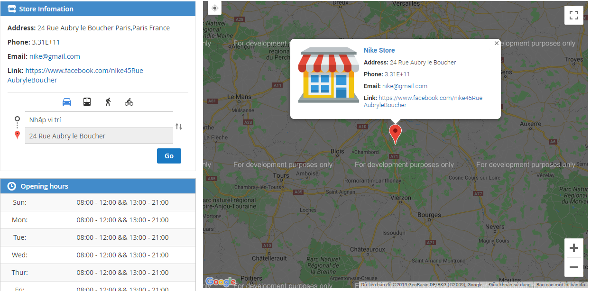The image size is (591, 291).
Task: Click the Issoudun label on map
Action: click(394, 233)
